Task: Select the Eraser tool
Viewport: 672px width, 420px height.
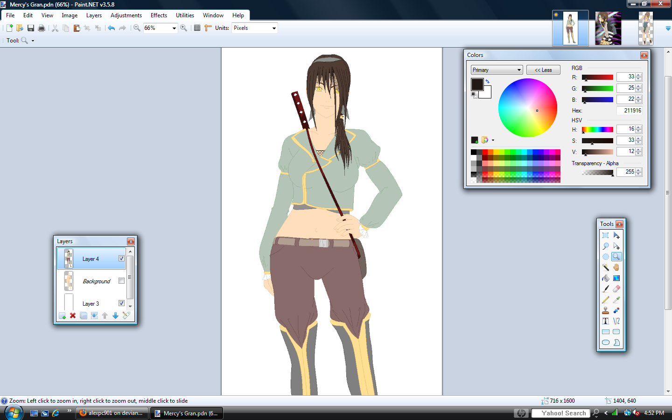Action: [x=616, y=289]
